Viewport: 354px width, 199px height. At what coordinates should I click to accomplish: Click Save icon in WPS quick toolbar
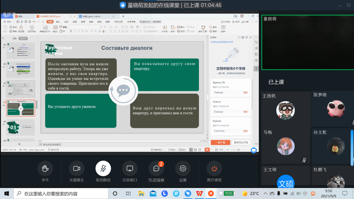click(x=18, y=22)
